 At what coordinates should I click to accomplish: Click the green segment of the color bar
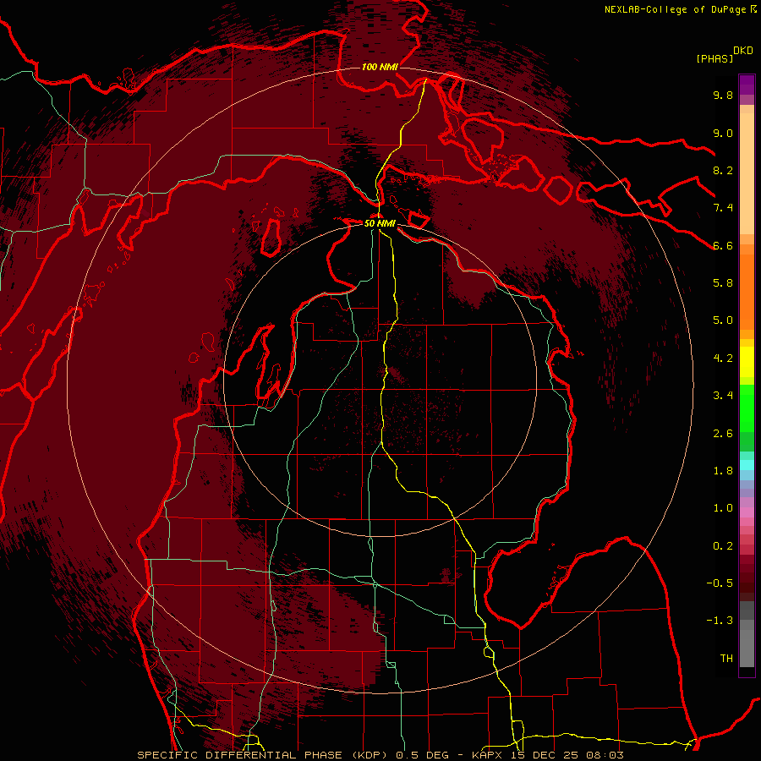click(747, 408)
